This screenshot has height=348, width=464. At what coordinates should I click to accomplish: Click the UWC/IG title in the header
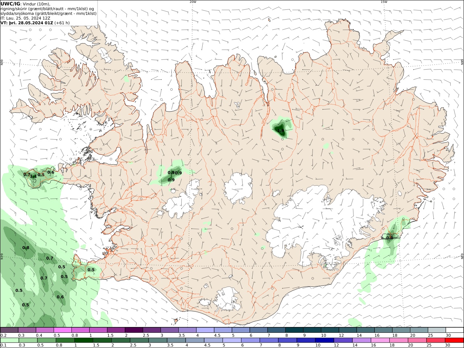(10, 4)
